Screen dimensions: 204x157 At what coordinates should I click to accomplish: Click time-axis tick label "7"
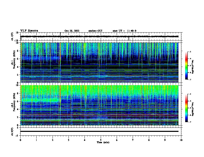tap(133, 140)
